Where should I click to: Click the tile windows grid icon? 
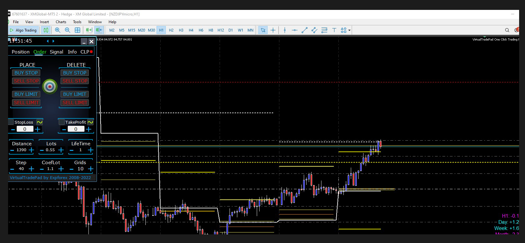coord(77,30)
